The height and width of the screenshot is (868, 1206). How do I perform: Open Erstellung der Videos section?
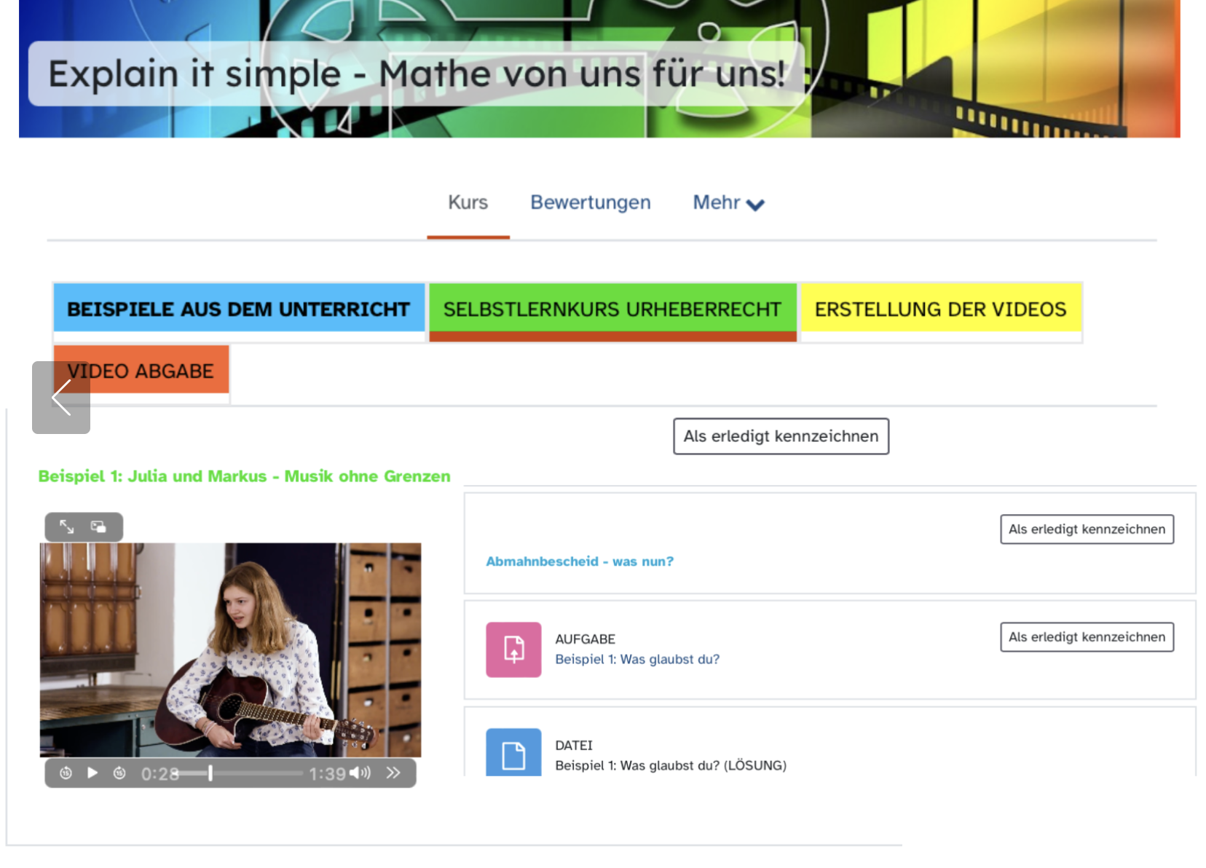(x=940, y=309)
